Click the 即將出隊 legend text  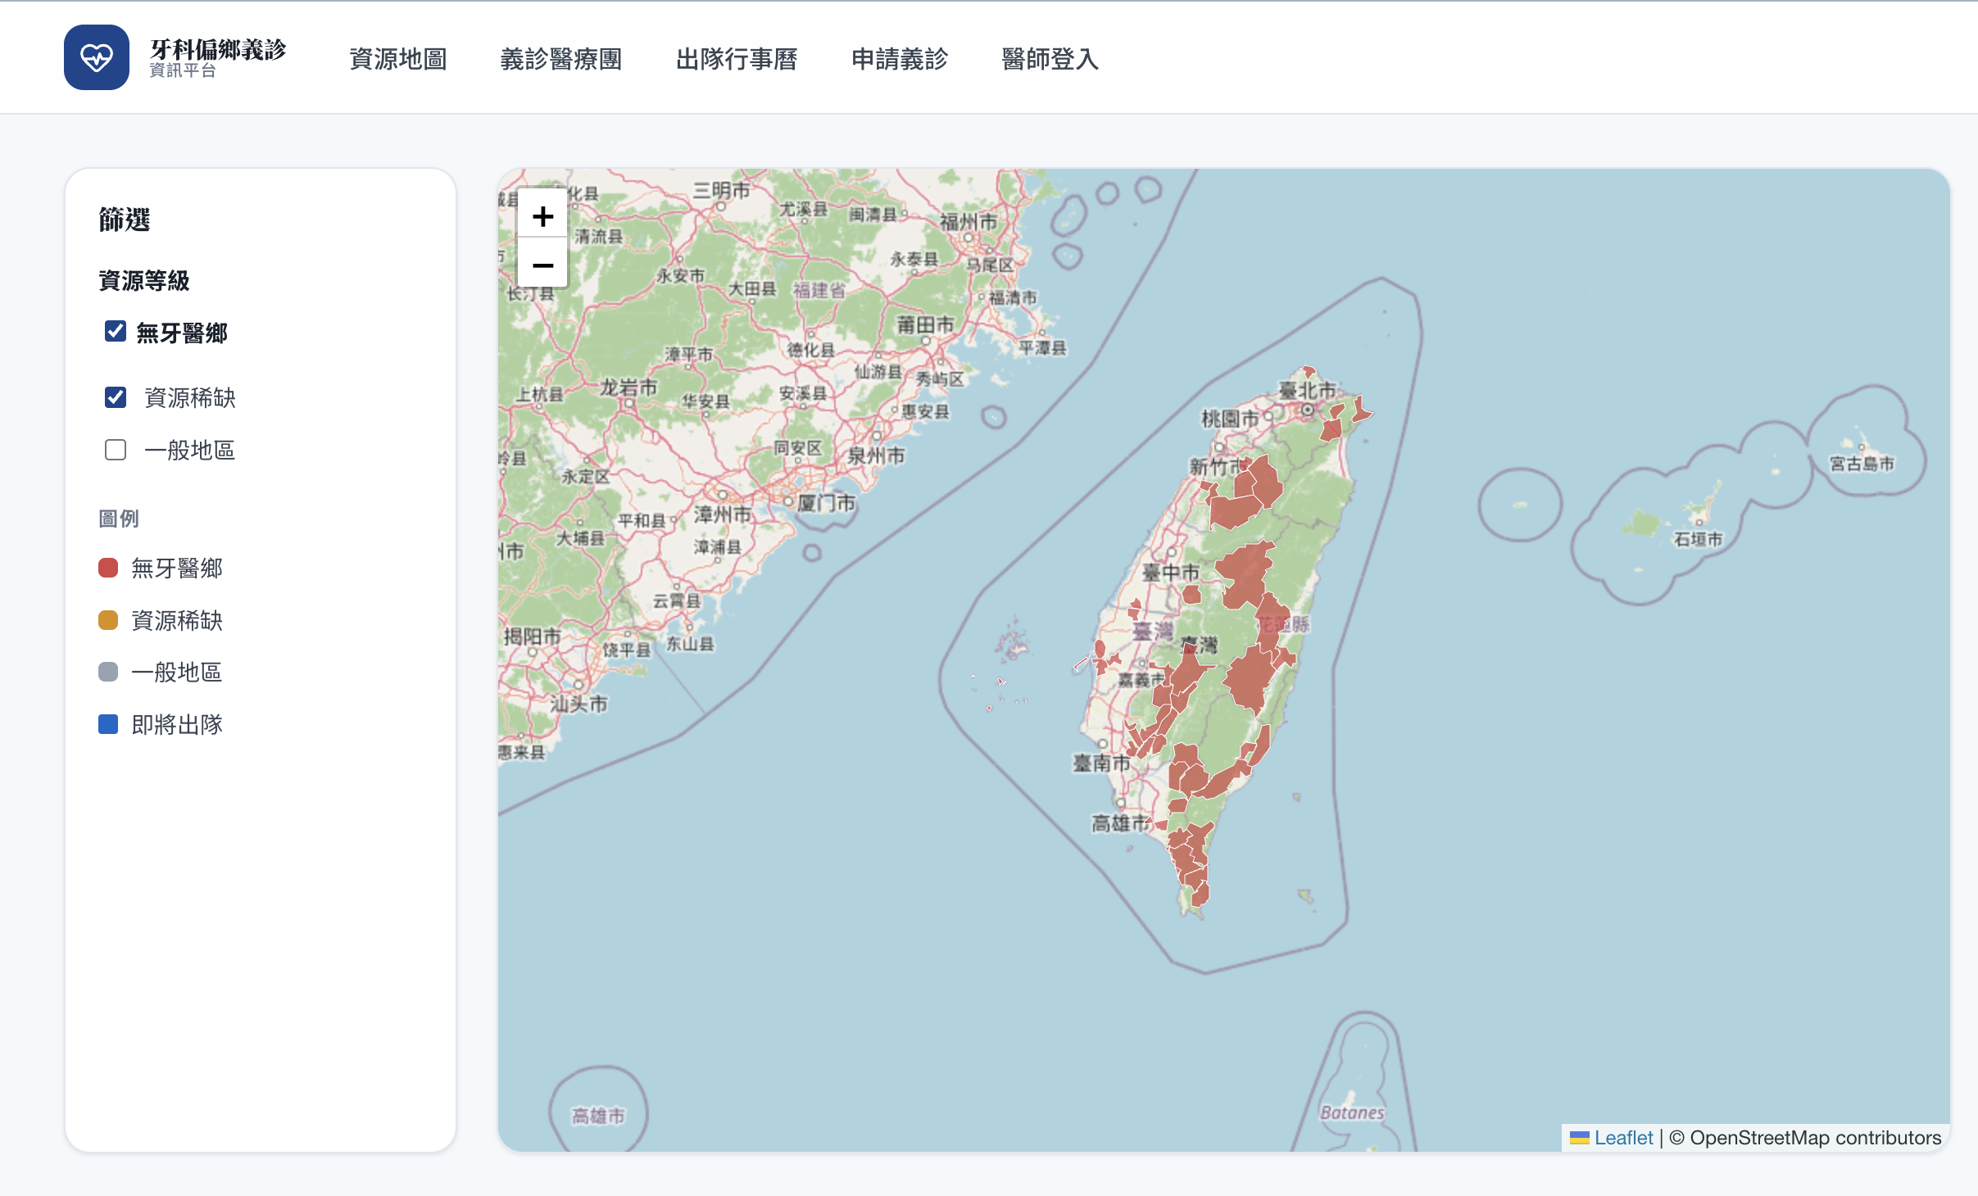click(177, 724)
